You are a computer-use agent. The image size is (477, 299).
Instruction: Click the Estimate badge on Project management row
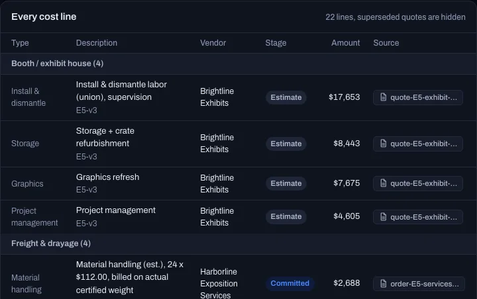pyautogui.click(x=286, y=217)
